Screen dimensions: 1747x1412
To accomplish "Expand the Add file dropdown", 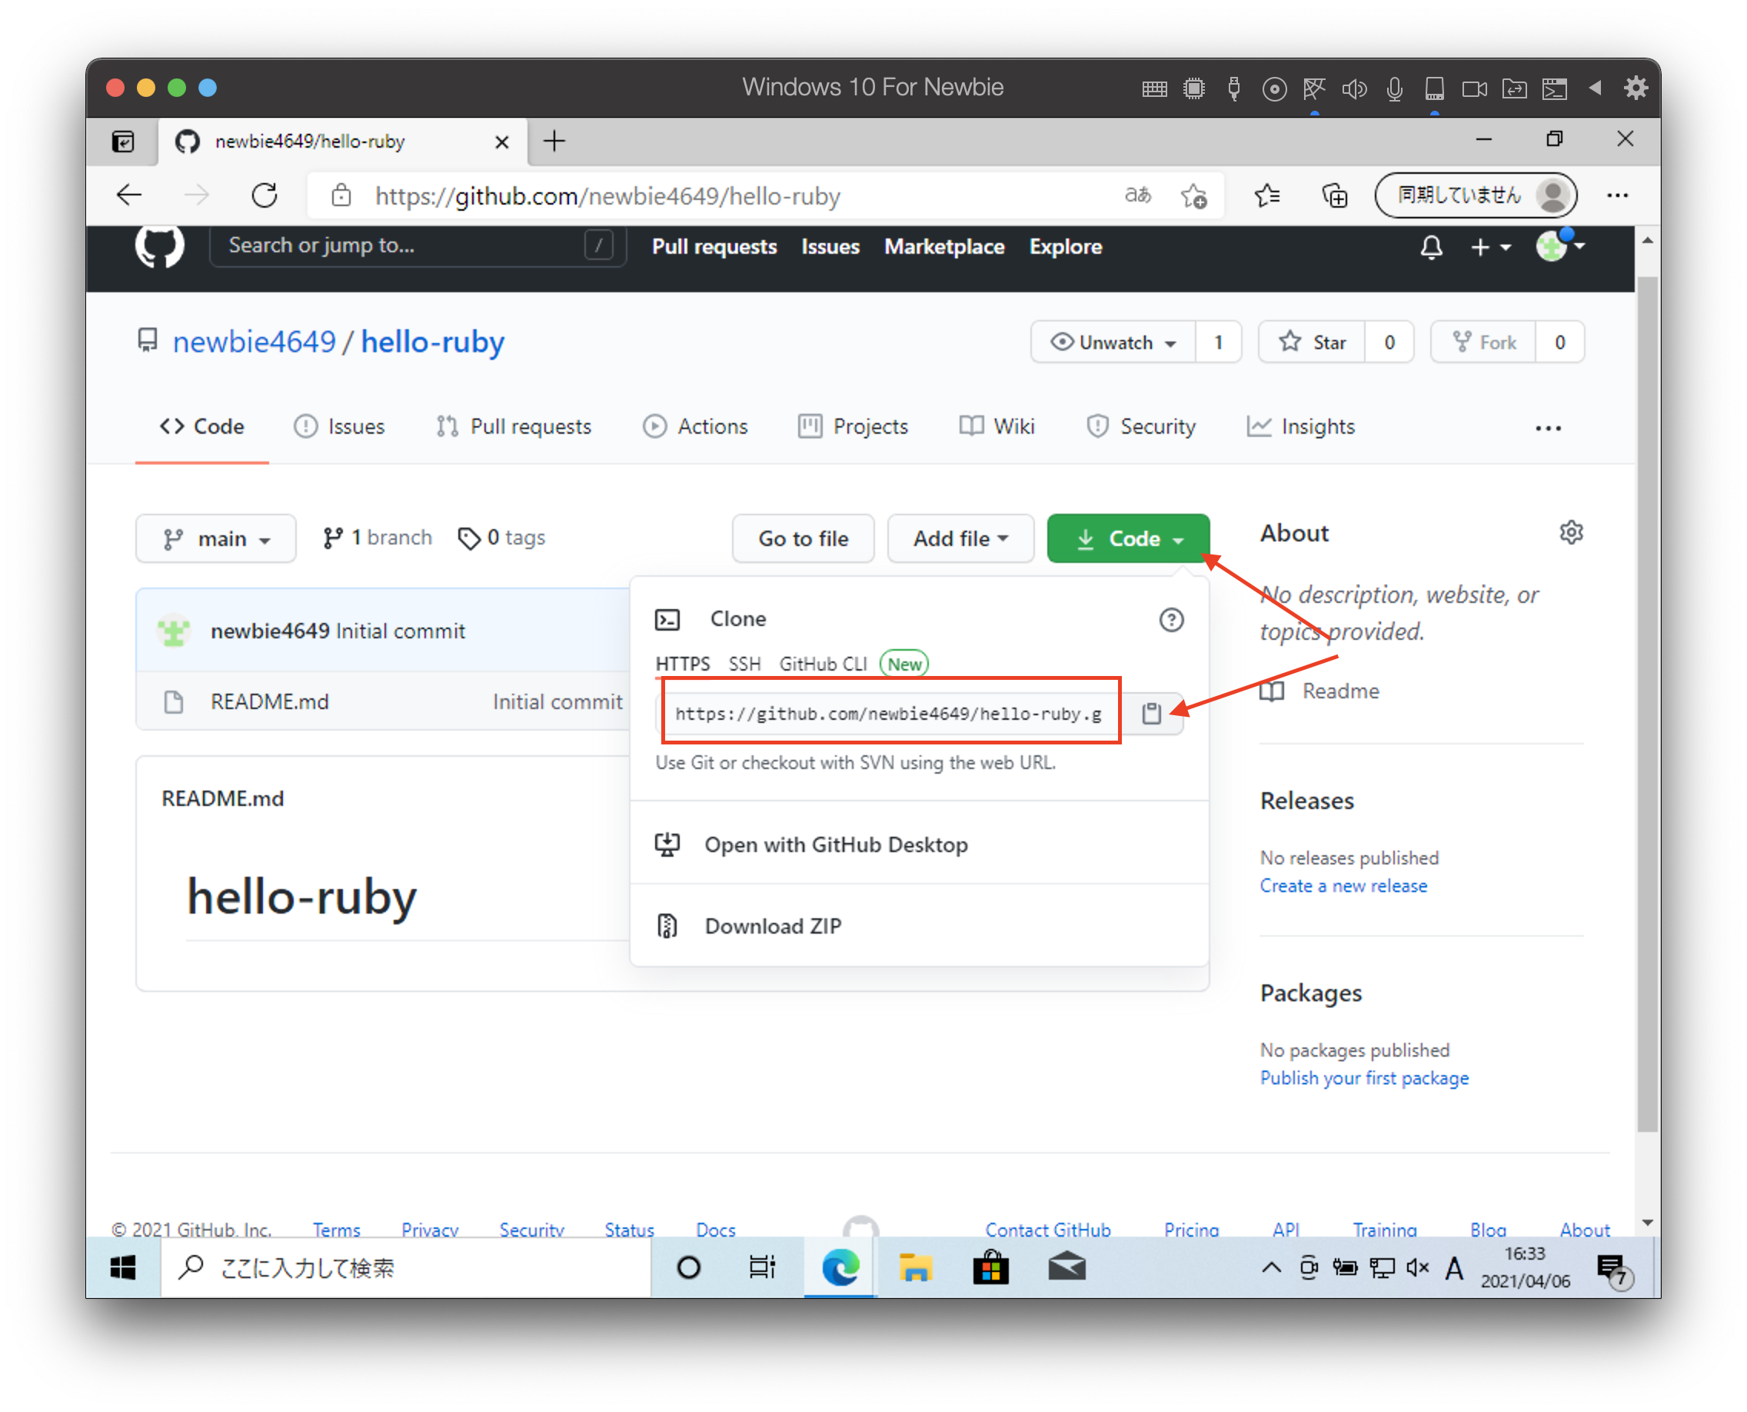I will point(960,538).
